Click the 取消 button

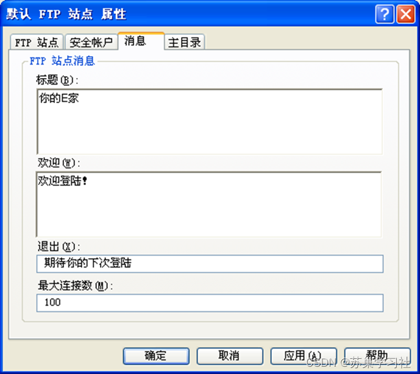click(230, 356)
